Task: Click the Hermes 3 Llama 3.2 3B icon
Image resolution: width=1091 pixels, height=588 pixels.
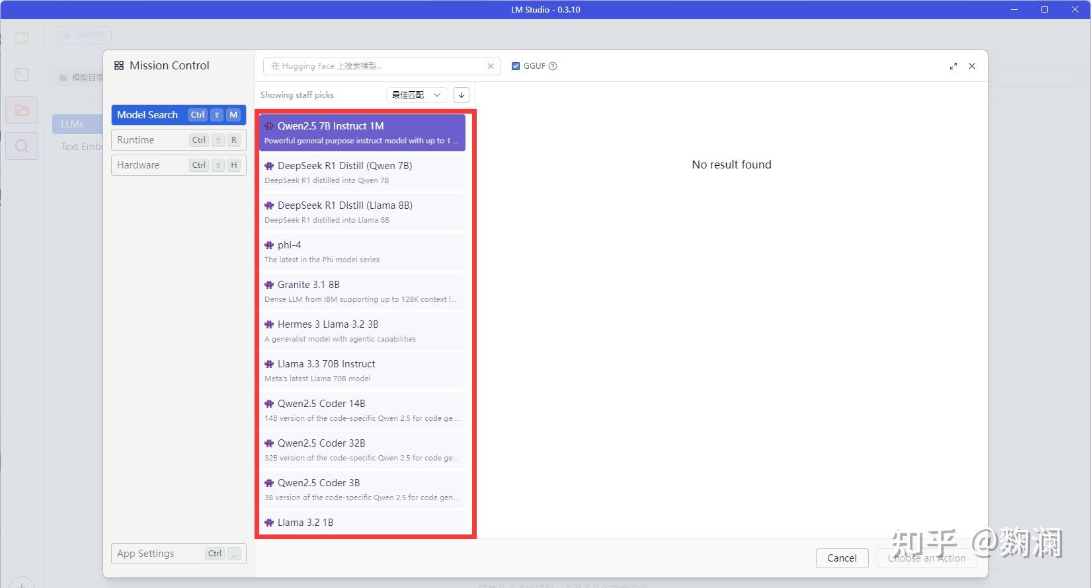Action: pos(269,324)
